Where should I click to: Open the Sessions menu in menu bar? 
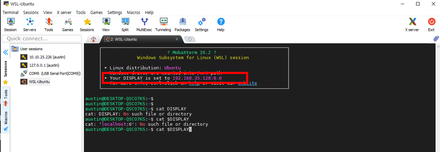31,12
